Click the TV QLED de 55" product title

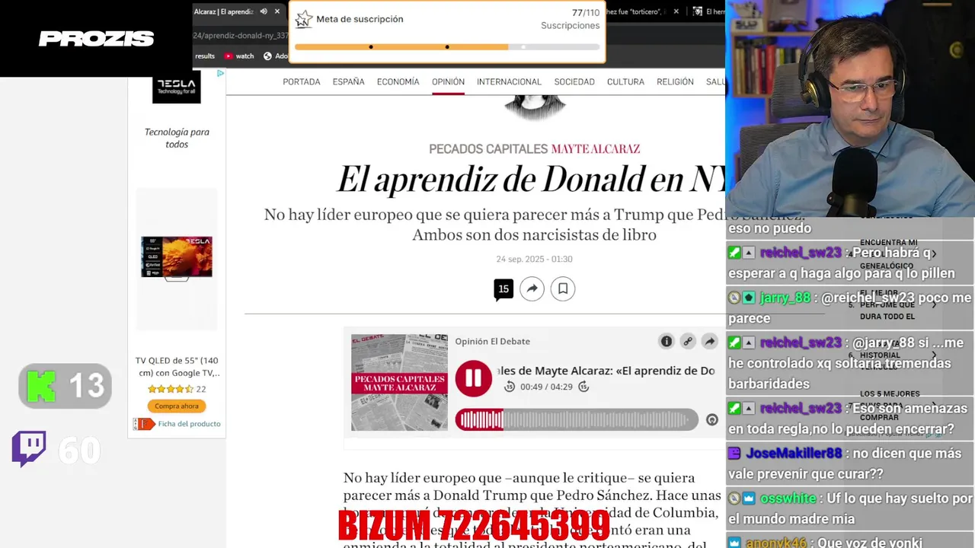177,367
